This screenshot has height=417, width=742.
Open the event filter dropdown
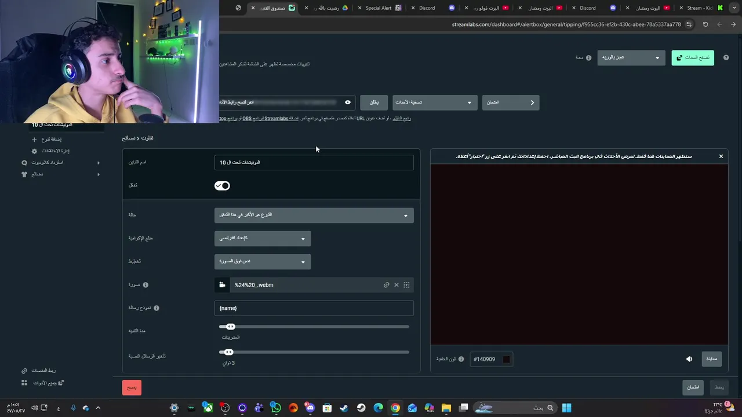point(435,103)
